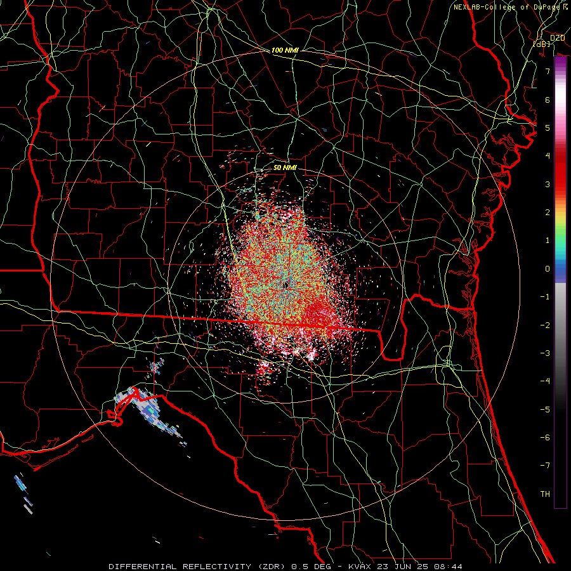
Task: Click the "-4" value on the color scale
Action: pyautogui.click(x=545, y=381)
